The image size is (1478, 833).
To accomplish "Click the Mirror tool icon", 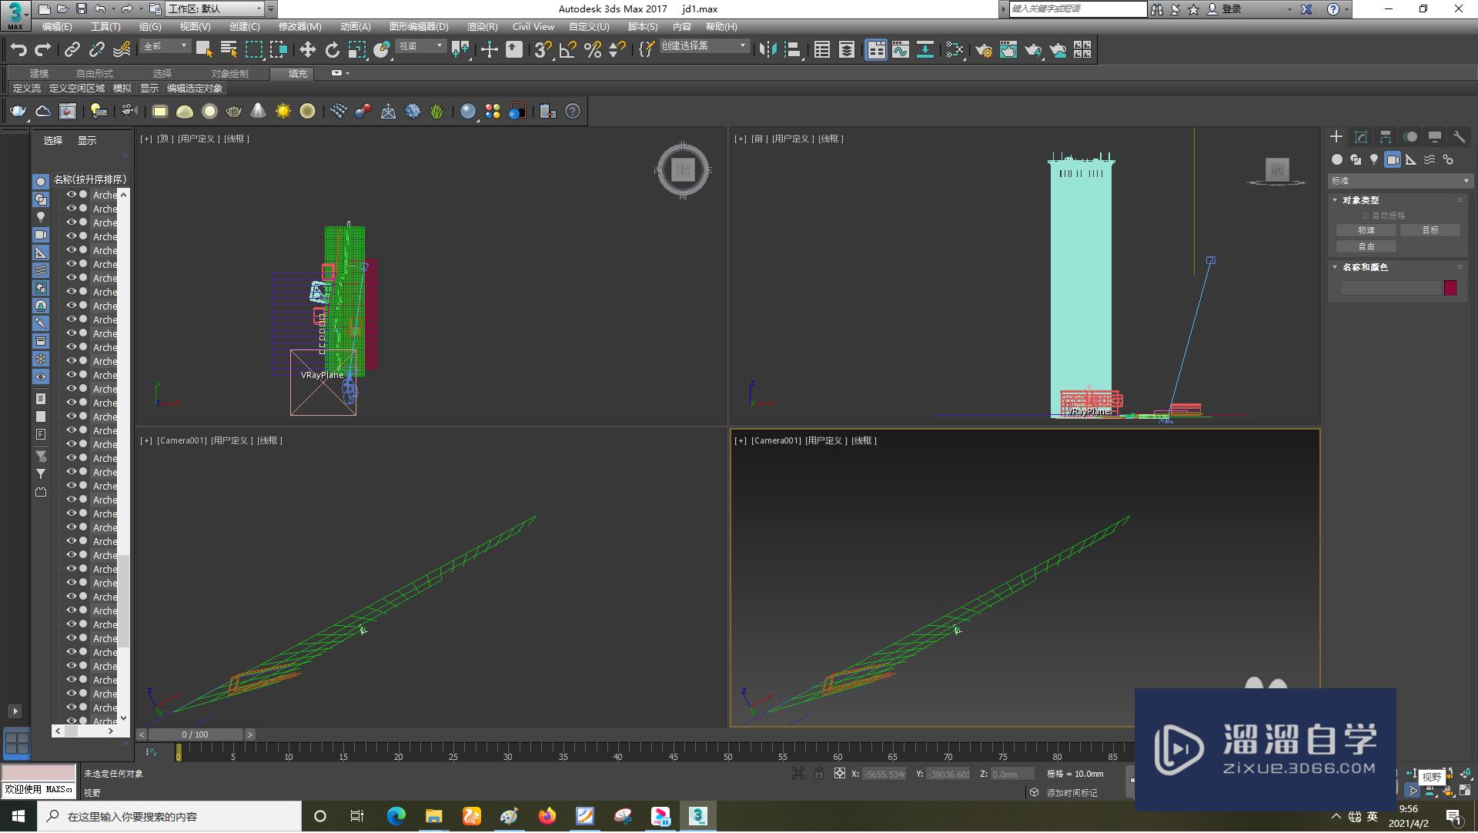I will coord(767,50).
